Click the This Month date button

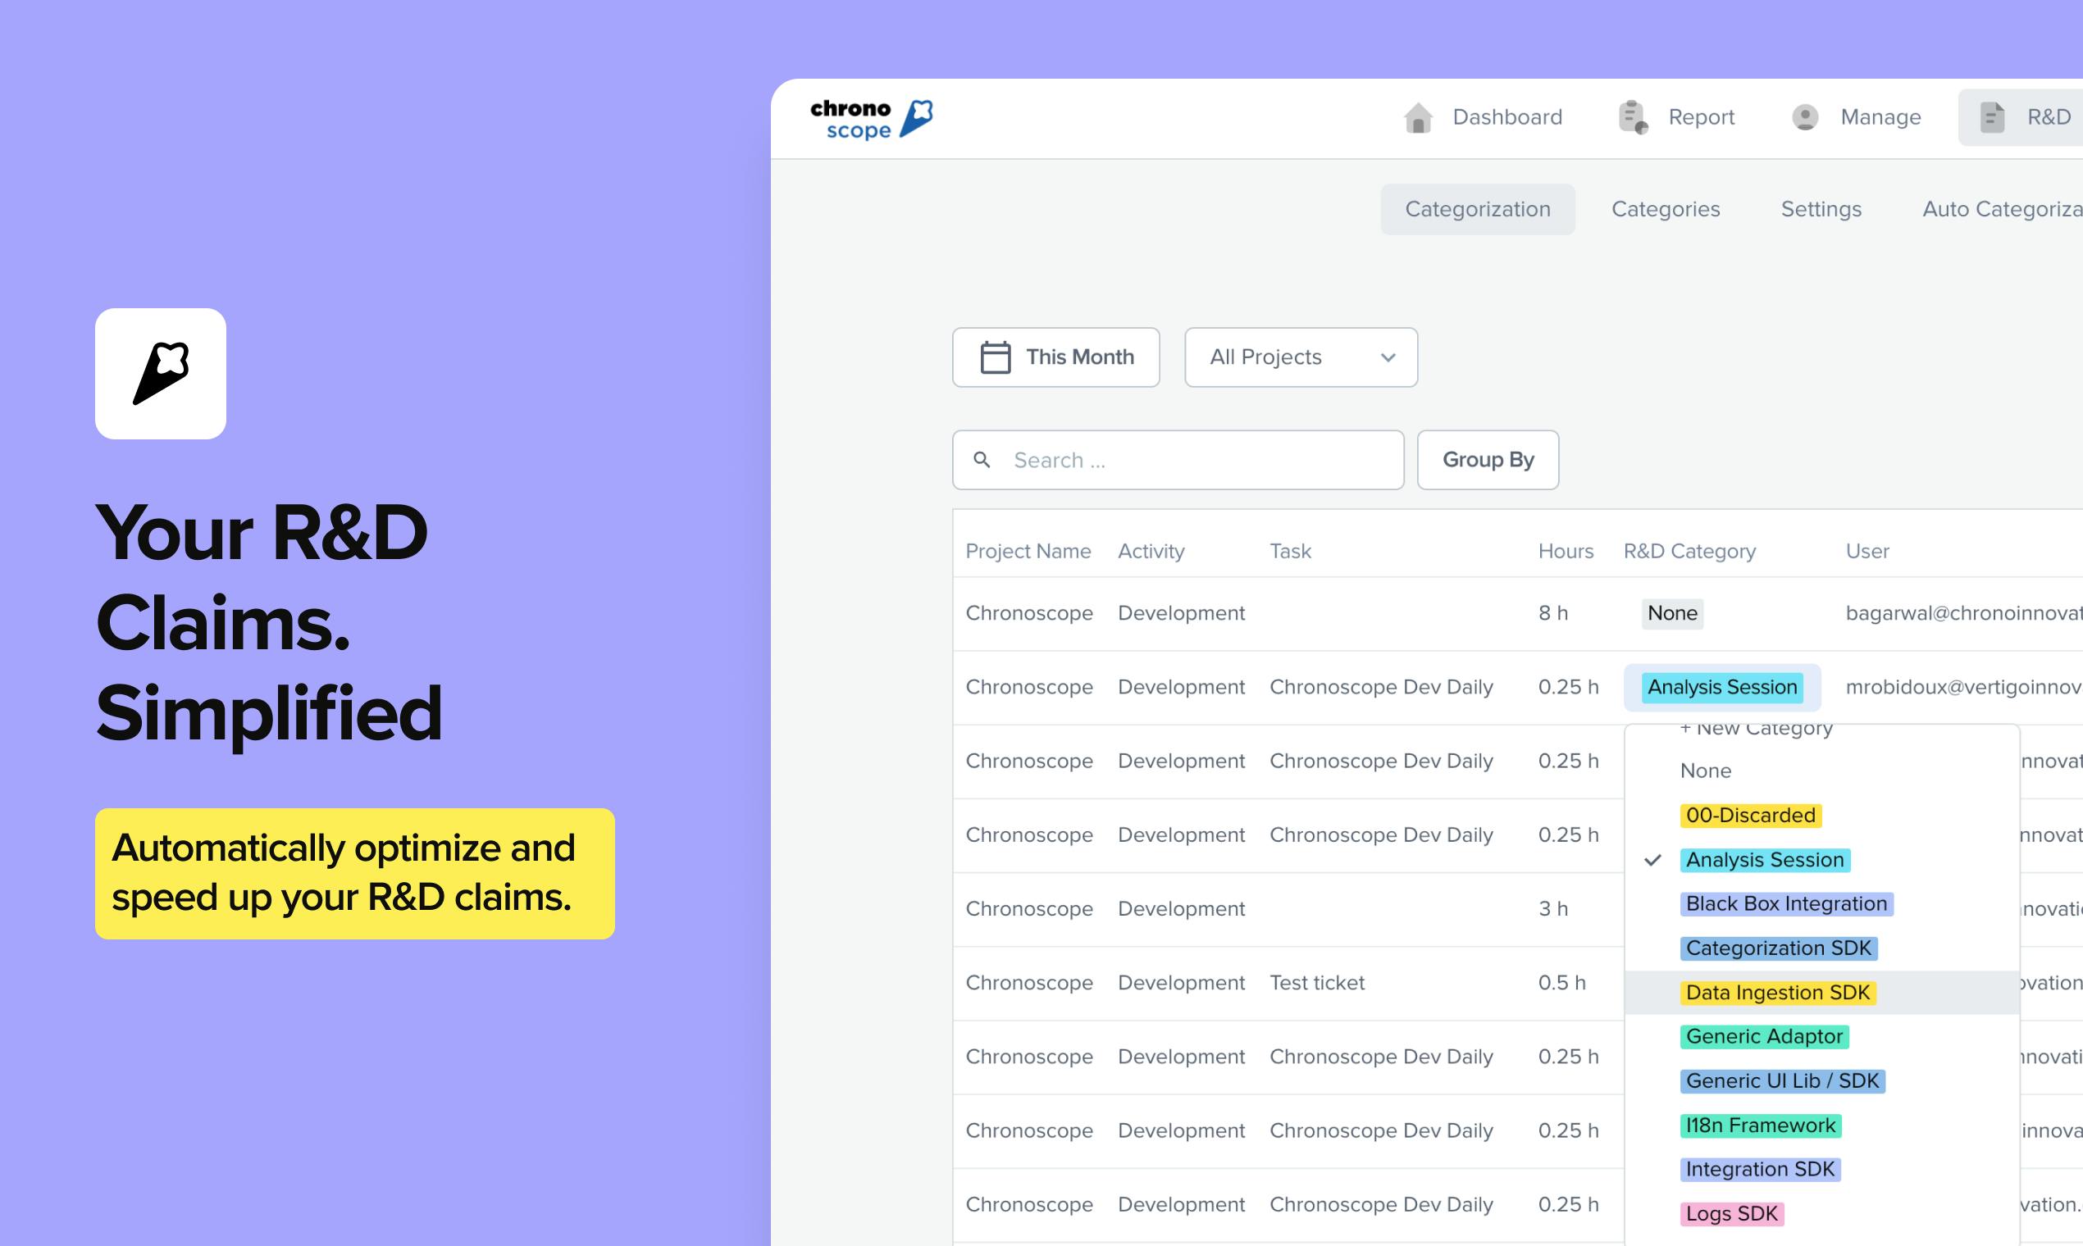click(1055, 357)
